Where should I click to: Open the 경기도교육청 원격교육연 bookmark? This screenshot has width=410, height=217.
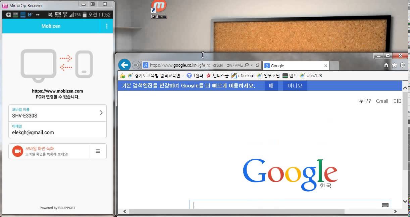156,76
